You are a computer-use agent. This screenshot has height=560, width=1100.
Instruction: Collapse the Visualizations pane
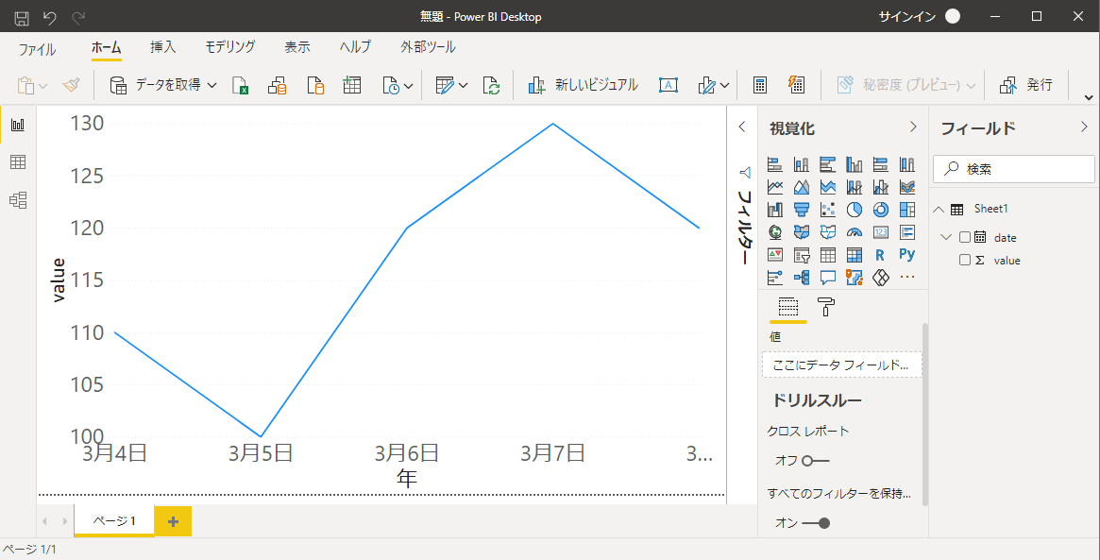click(x=913, y=127)
